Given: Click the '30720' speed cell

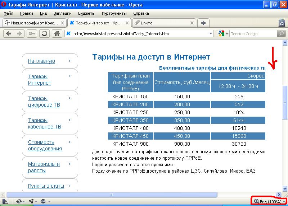Looking at the screenshot, I should (239, 144).
